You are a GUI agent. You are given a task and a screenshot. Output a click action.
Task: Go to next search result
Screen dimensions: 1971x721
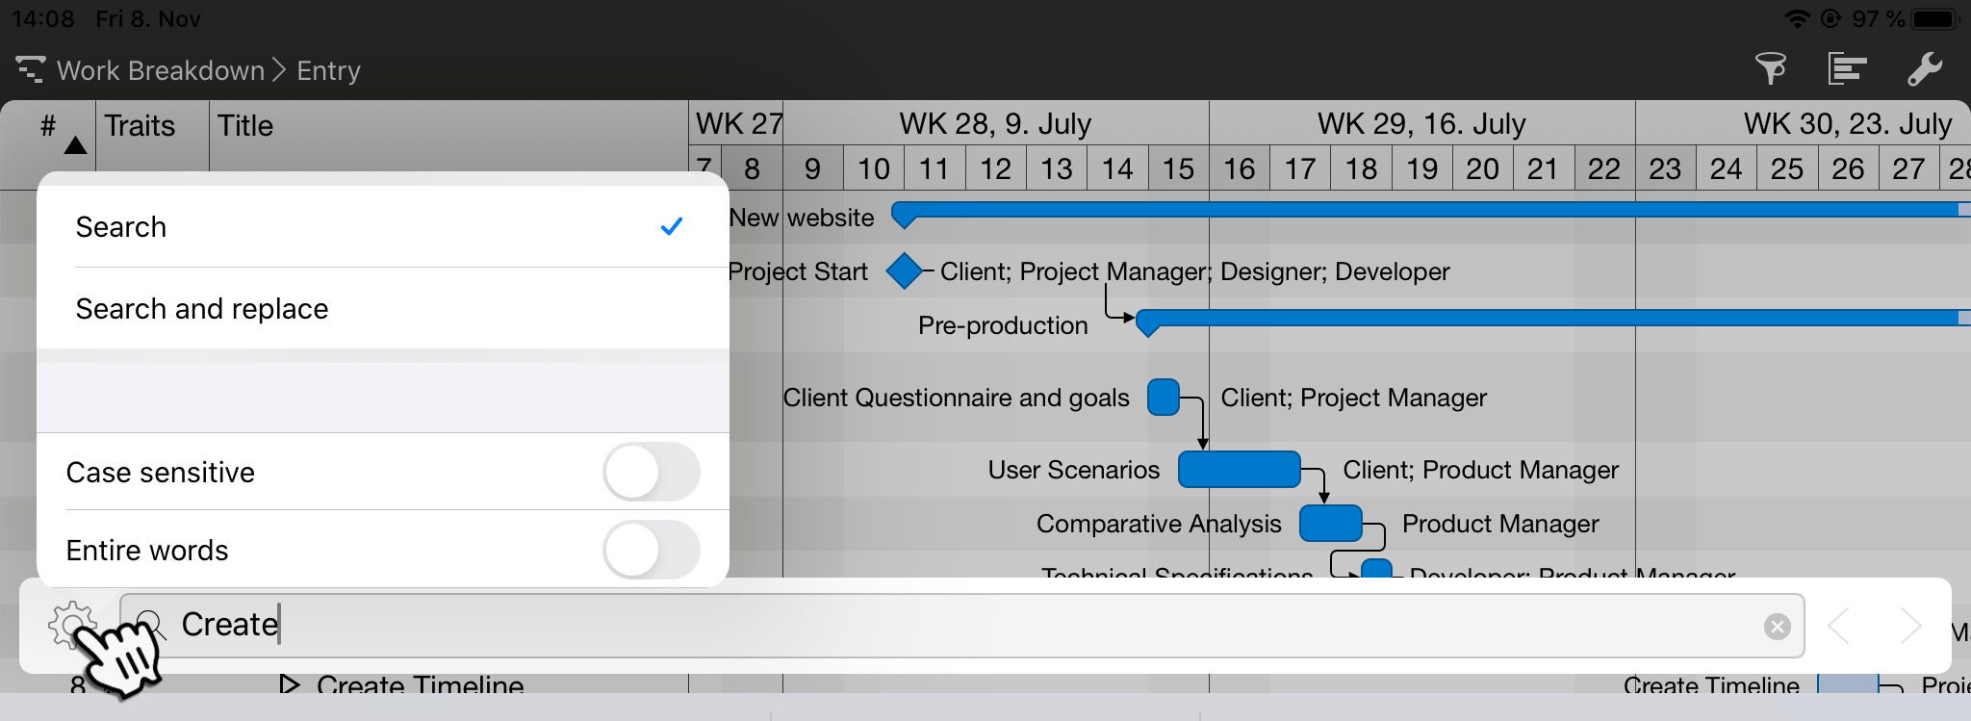tap(1909, 626)
